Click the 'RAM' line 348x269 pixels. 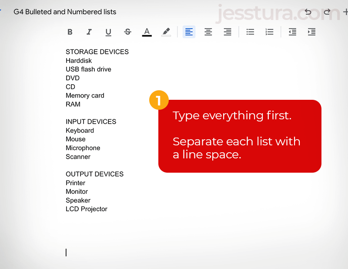click(73, 104)
